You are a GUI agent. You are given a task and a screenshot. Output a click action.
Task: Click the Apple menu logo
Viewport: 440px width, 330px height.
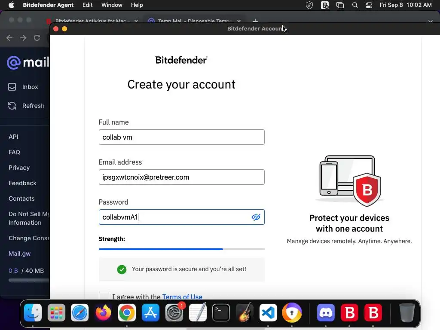pos(11,5)
